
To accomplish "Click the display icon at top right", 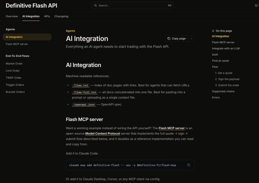I will pyautogui.click(x=256, y=5).
